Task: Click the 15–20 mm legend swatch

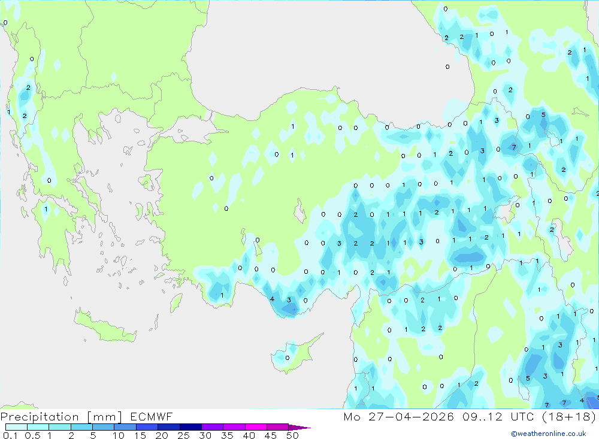Action: click(x=147, y=427)
